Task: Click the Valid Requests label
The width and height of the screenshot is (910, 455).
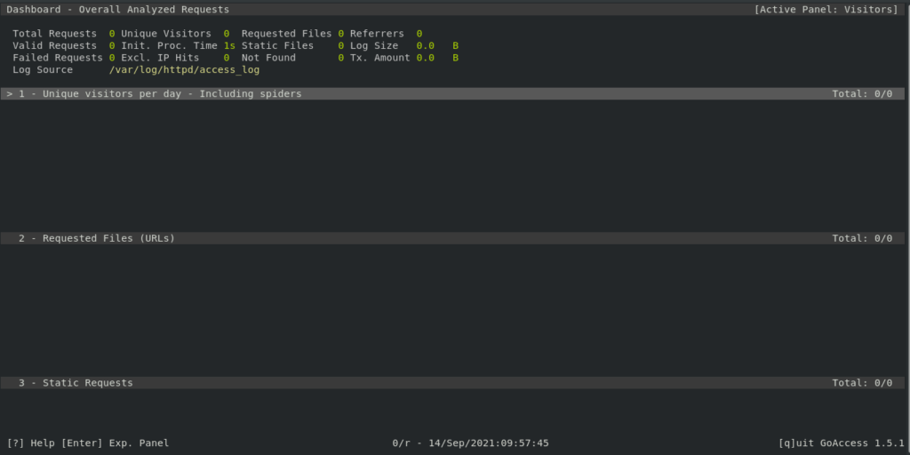Action: coord(54,45)
